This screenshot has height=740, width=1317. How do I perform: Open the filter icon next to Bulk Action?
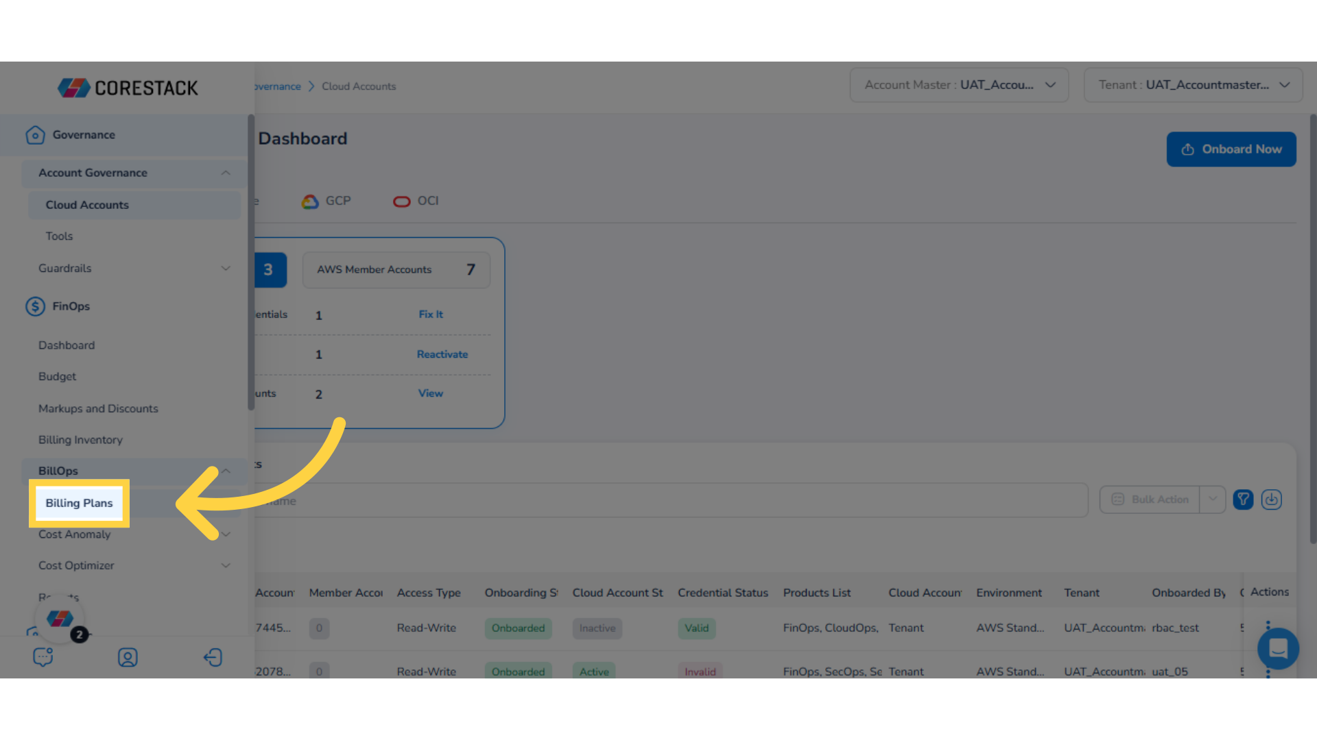coord(1243,500)
